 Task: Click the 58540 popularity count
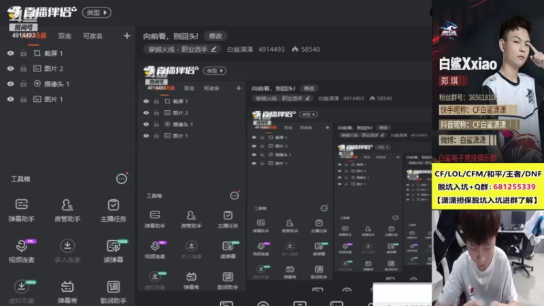click(x=311, y=49)
